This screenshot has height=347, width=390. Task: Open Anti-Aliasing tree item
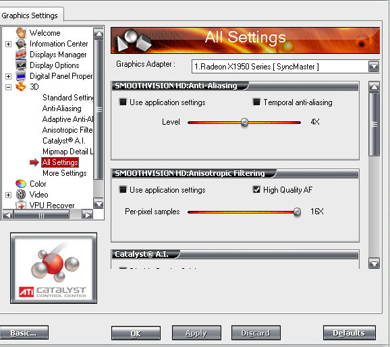(61, 108)
